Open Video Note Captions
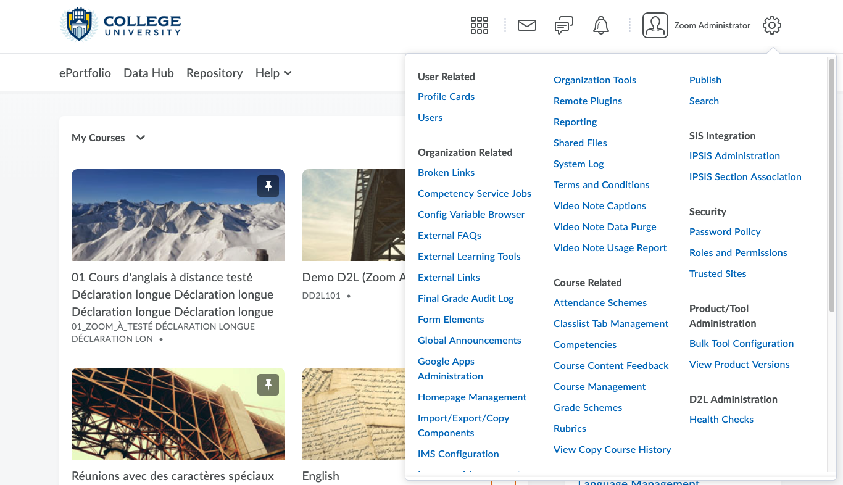 pos(600,206)
